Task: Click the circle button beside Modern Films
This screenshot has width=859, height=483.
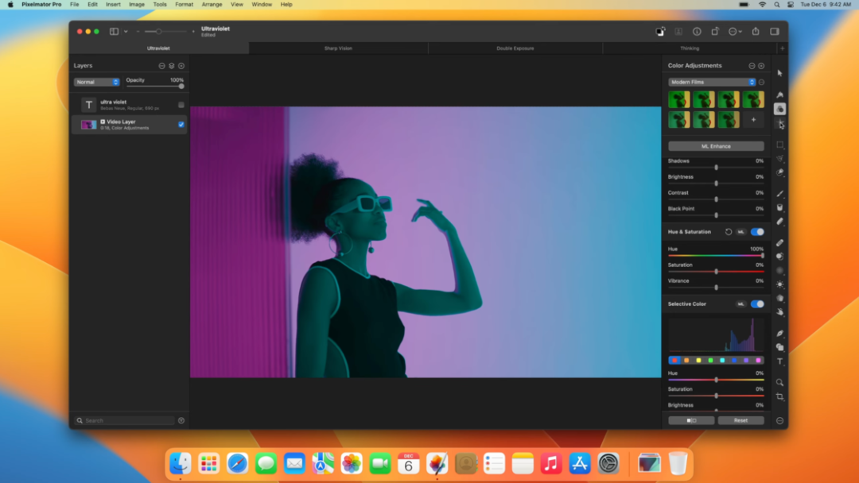Action: [x=761, y=82]
